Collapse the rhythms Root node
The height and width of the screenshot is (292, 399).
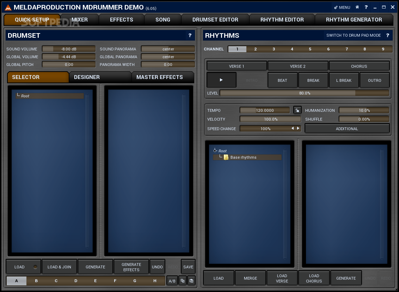[215, 151]
